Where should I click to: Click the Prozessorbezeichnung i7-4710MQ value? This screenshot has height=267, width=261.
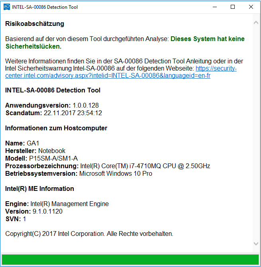(x=145, y=166)
